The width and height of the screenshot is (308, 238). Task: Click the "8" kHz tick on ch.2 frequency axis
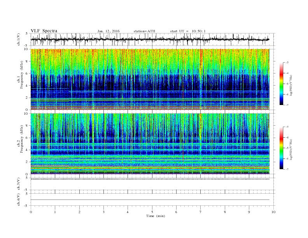tap(27, 126)
